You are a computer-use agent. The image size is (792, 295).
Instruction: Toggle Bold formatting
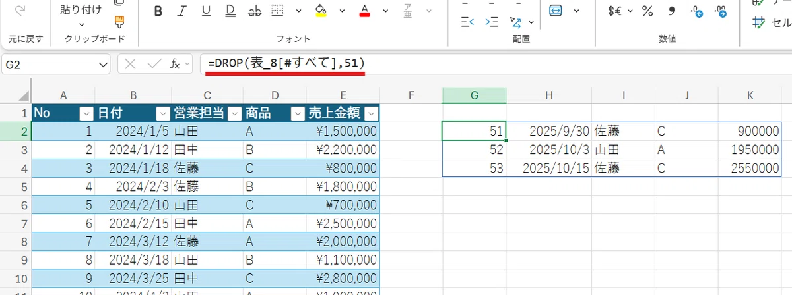158,11
